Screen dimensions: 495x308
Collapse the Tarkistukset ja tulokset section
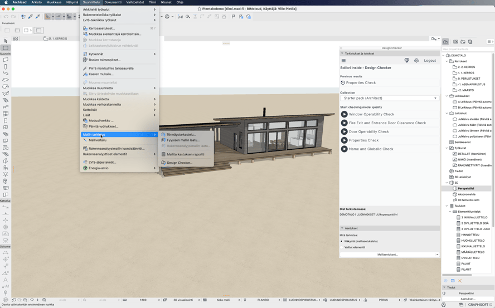click(x=342, y=53)
